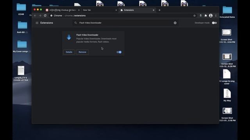Click the Chrome site info chip in address bar
This screenshot has width=250, height=140.
click(x=56, y=16)
